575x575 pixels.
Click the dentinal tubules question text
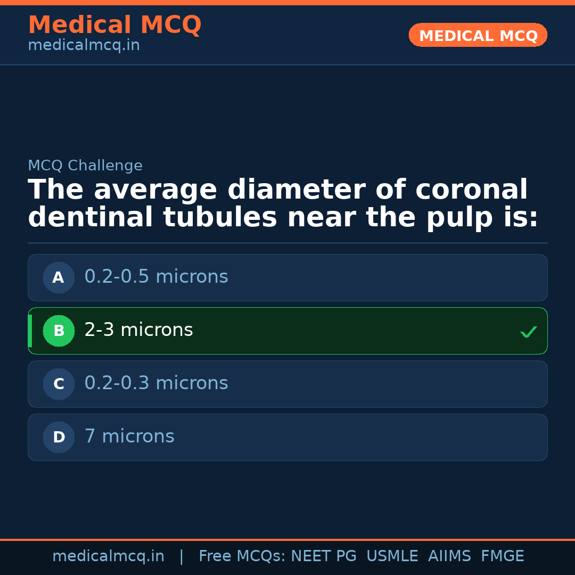282,204
